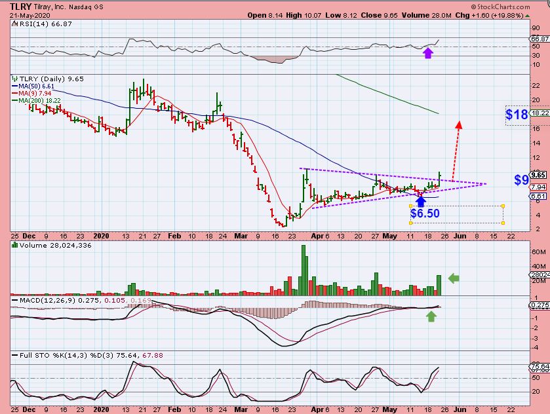Click the TLRY (Daily) price bar legend icon

[x=14, y=79]
